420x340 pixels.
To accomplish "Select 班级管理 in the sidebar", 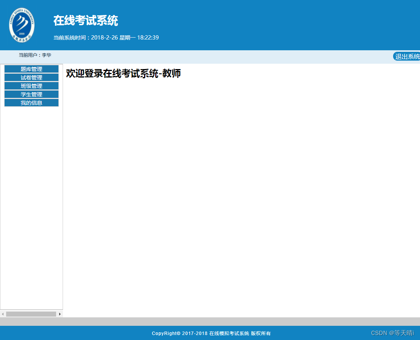I will tap(31, 86).
